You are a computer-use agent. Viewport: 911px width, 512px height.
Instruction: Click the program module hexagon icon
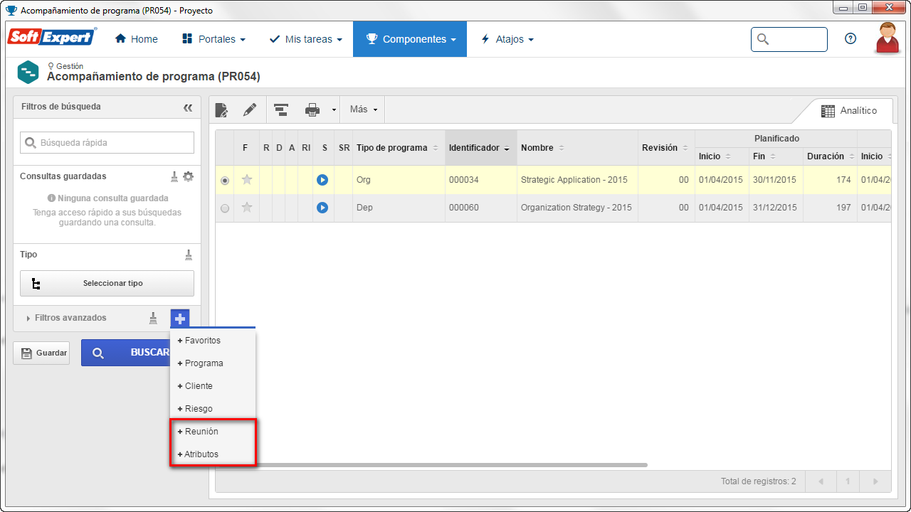pos(28,72)
